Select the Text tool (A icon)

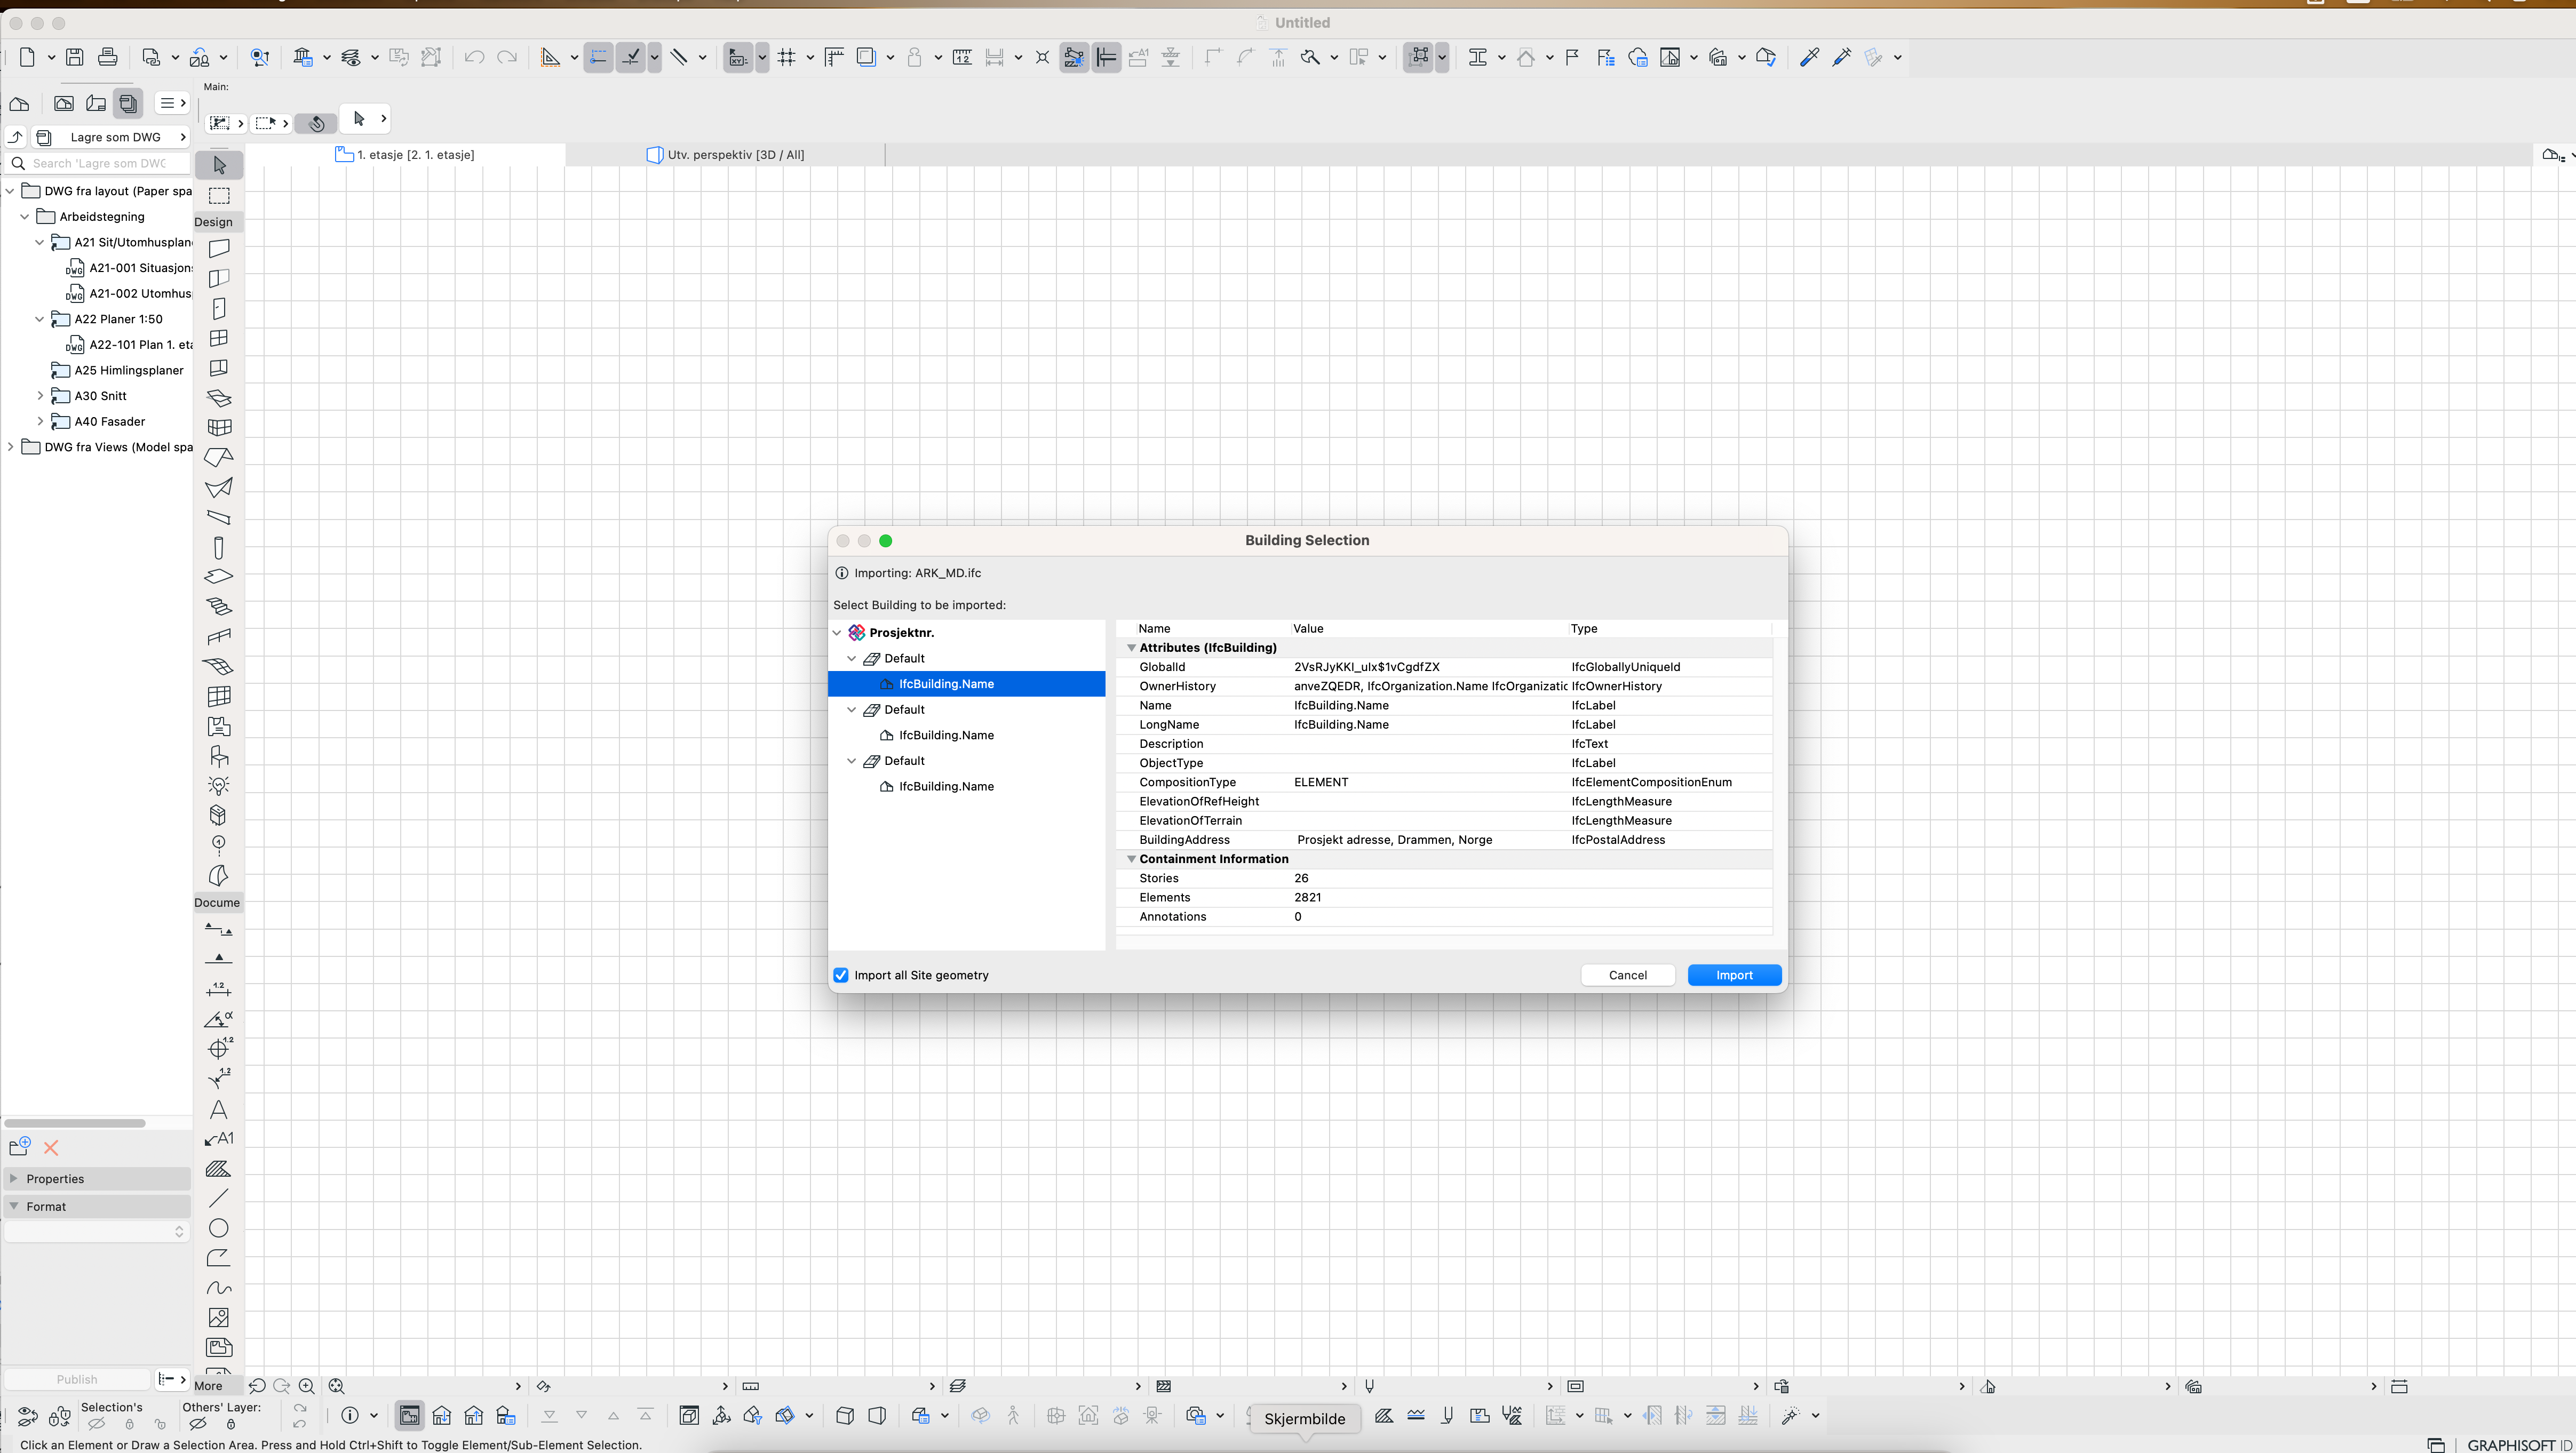(x=218, y=1109)
